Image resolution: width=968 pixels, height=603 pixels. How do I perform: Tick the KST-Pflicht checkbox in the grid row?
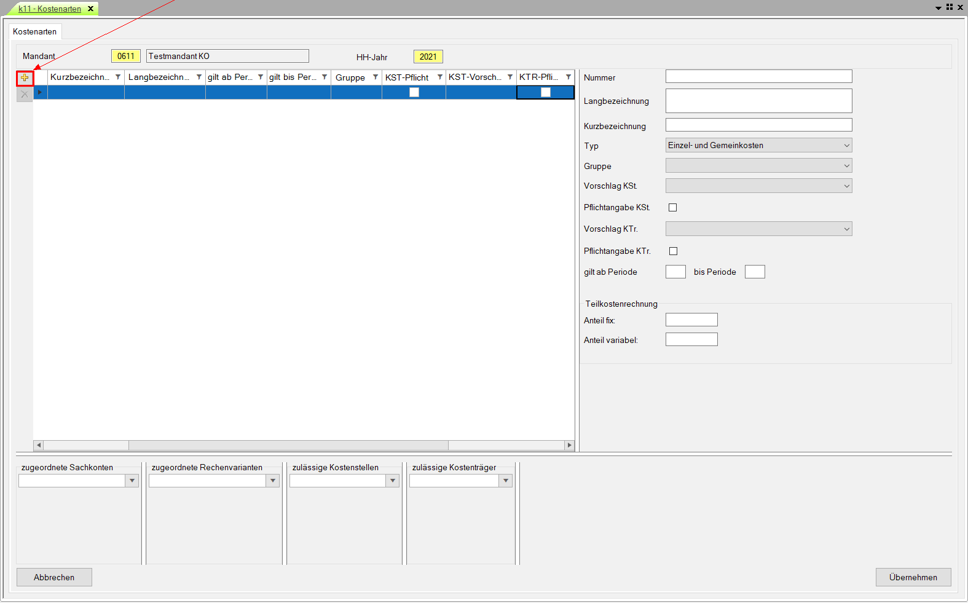pyautogui.click(x=414, y=92)
